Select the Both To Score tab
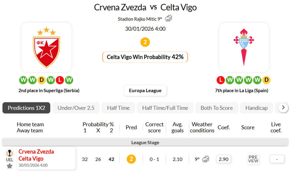 point(216,108)
